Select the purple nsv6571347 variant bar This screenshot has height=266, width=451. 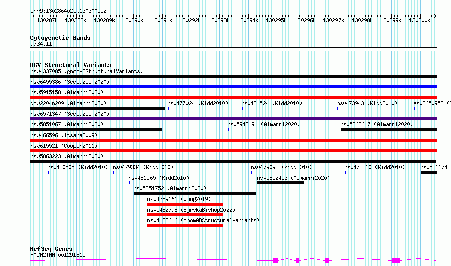pos(233,119)
